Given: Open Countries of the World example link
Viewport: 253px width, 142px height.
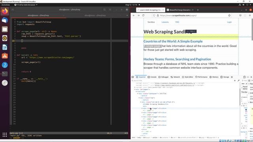Looking at the screenshot, I should tap(173, 41).
